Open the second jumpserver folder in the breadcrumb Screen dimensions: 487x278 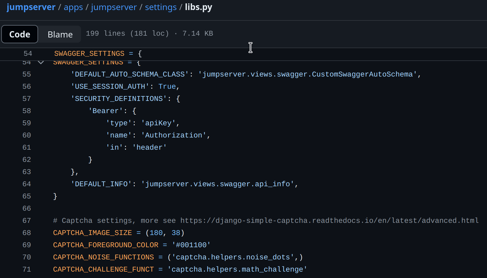[x=114, y=7]
